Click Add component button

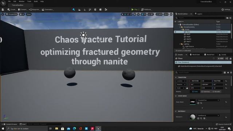(220, 59)
